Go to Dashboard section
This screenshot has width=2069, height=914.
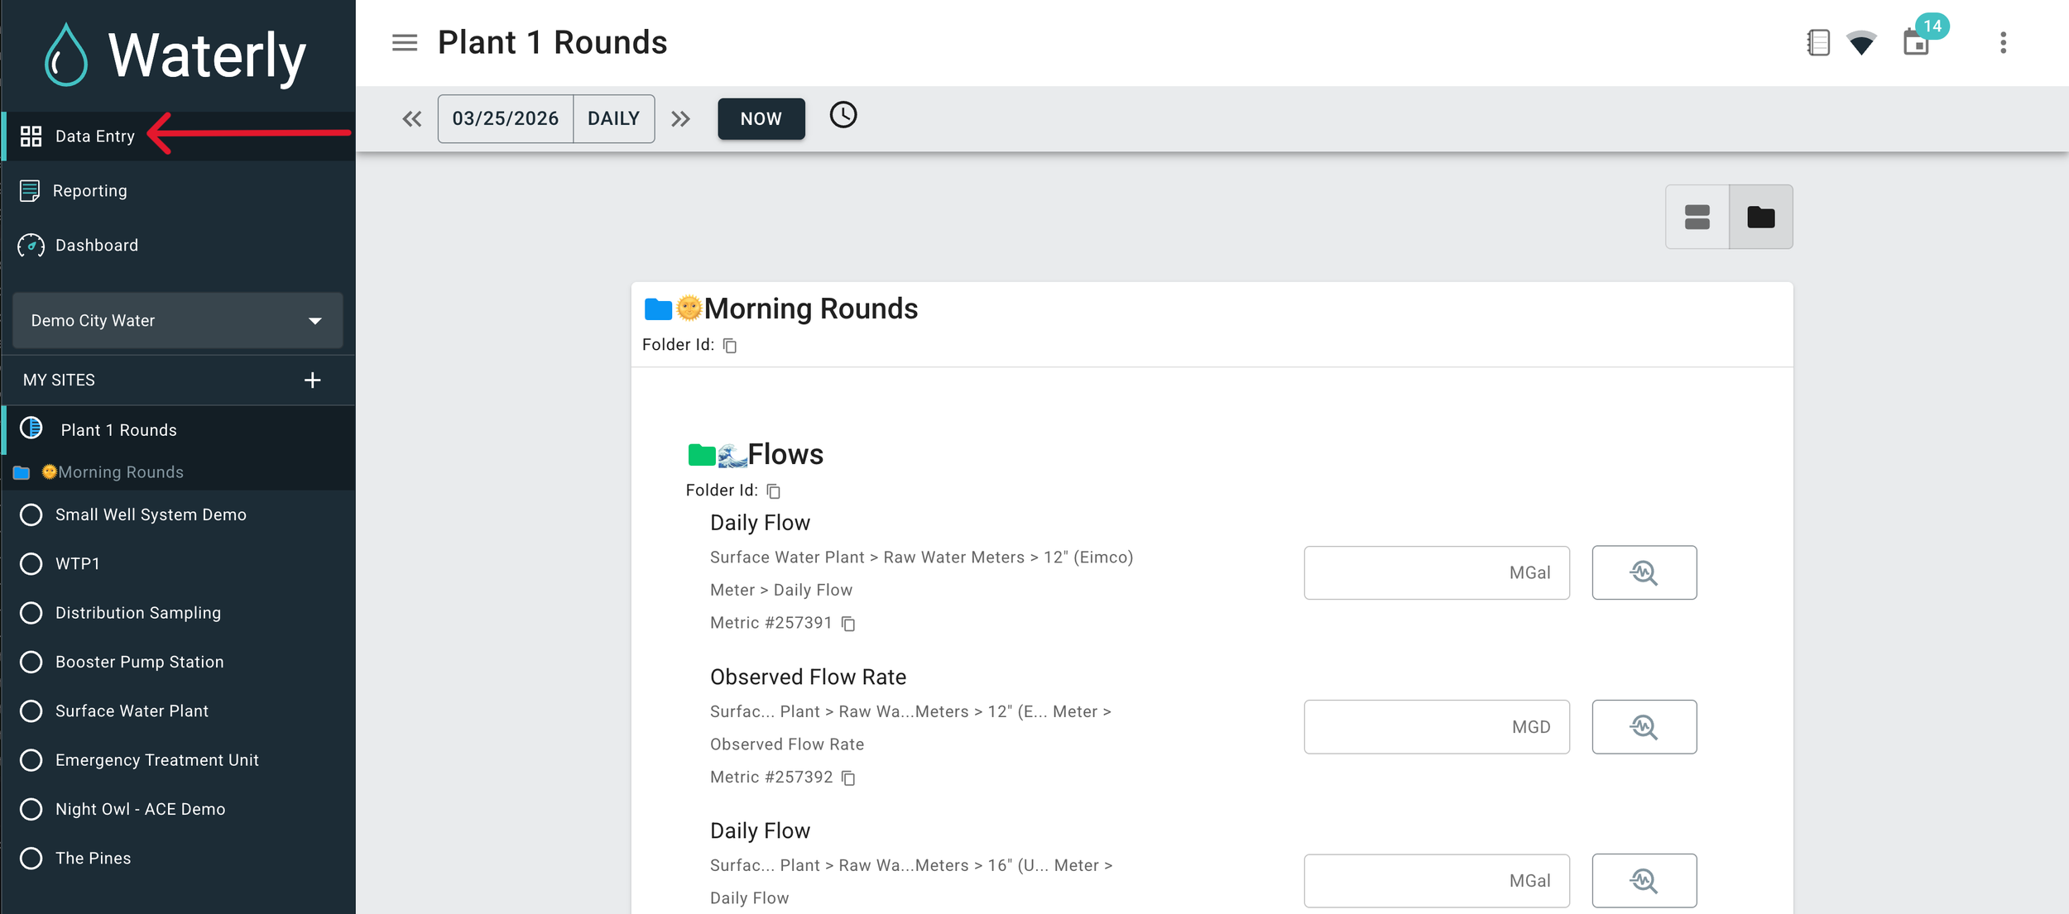point(96,246)
